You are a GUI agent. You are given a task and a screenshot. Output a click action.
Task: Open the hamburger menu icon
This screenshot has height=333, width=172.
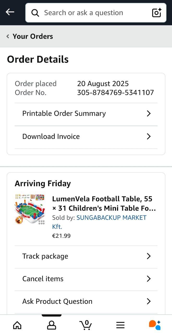120,325
